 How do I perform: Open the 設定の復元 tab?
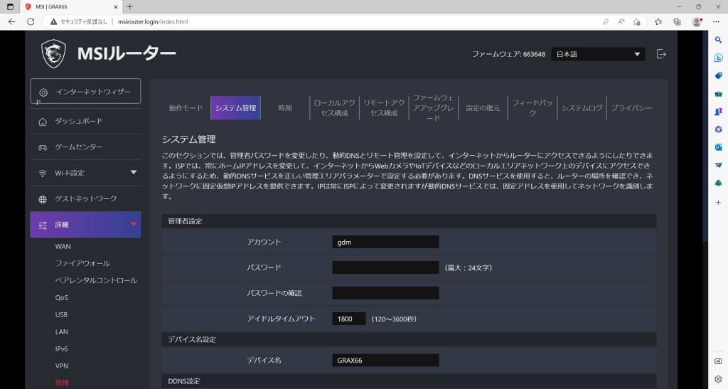pyautogui.click(x=483, y=107)
